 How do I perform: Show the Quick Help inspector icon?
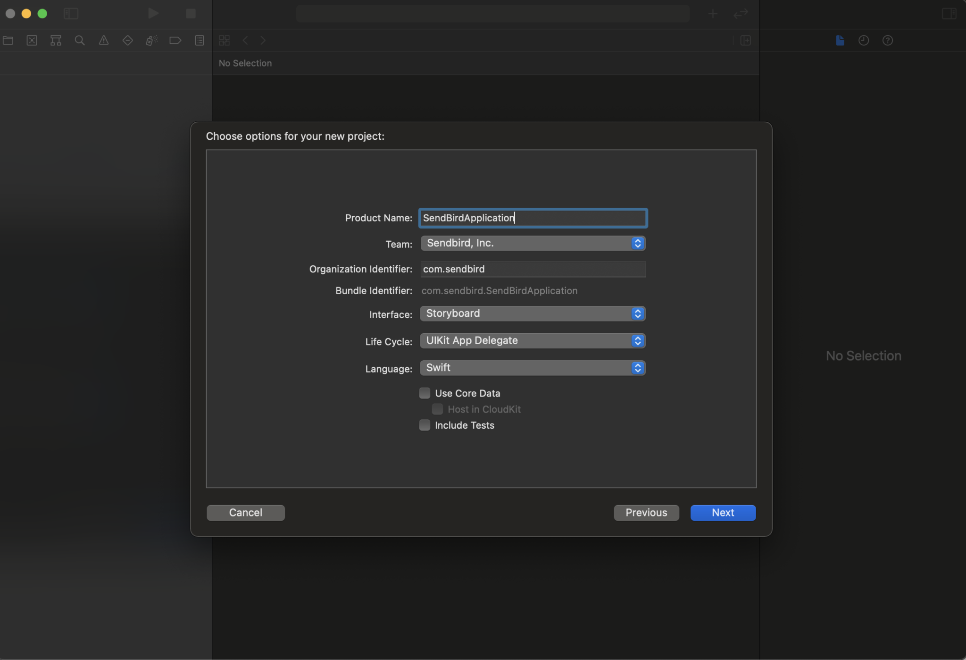point(888,40)
